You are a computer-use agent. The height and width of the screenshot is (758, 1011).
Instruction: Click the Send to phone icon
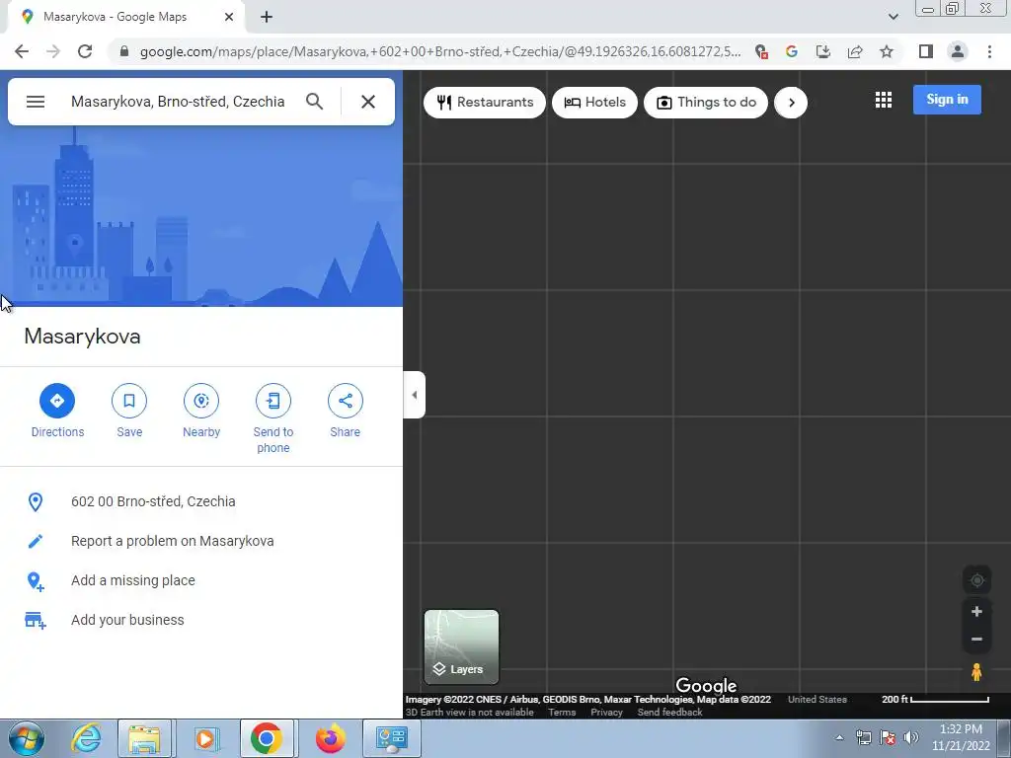click(x=273, y=401)
